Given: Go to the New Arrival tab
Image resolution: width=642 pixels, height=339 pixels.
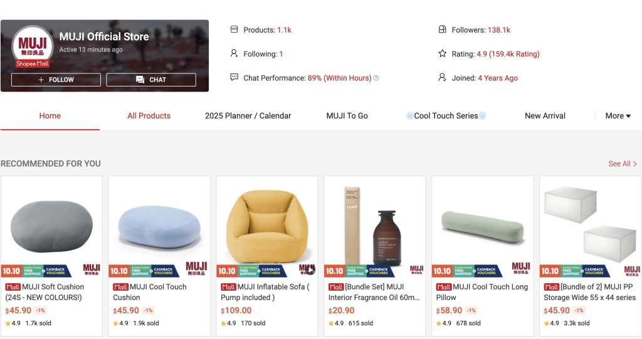Looking at the screenshot, I should (x=545, y=116).
